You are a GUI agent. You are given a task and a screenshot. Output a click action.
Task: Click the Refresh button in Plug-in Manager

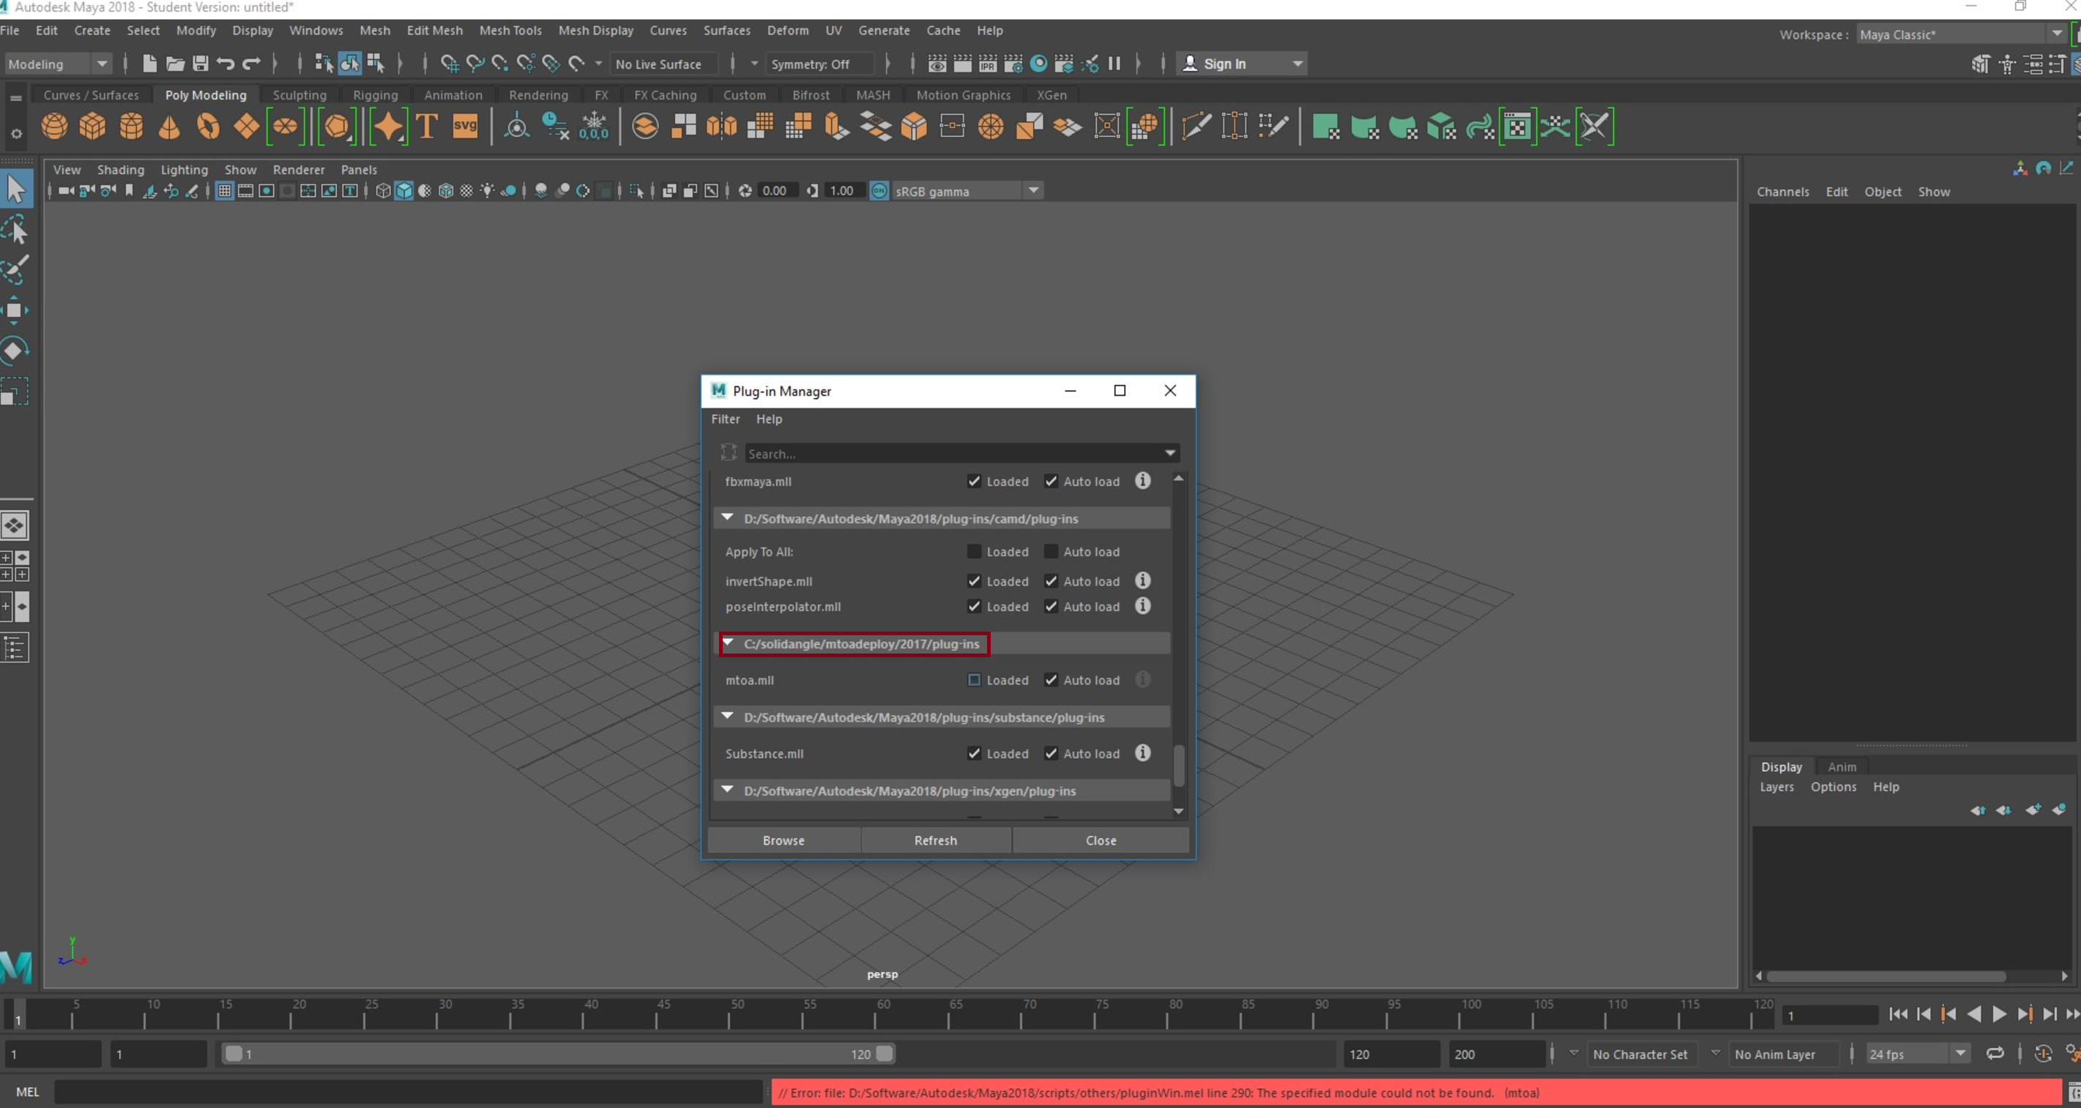click(936, 839)
